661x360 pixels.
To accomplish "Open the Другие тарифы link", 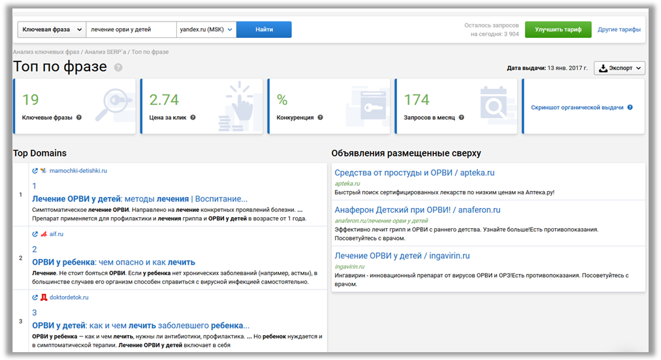I will [619, 29].
